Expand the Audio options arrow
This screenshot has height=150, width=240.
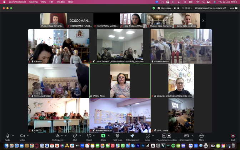[13, 136]
